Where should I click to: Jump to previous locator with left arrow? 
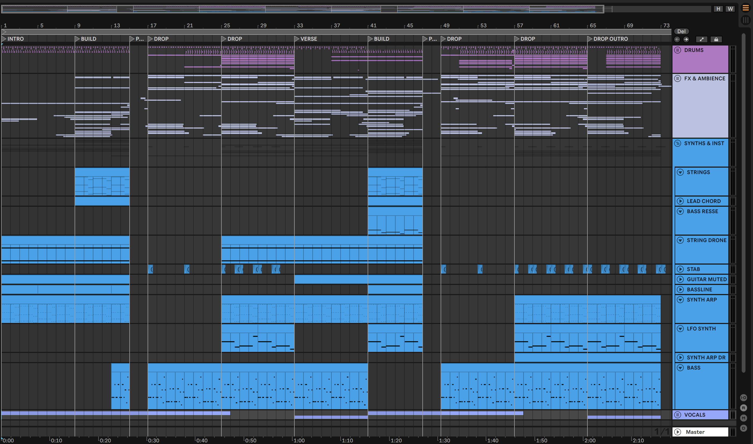pos(677,39)
